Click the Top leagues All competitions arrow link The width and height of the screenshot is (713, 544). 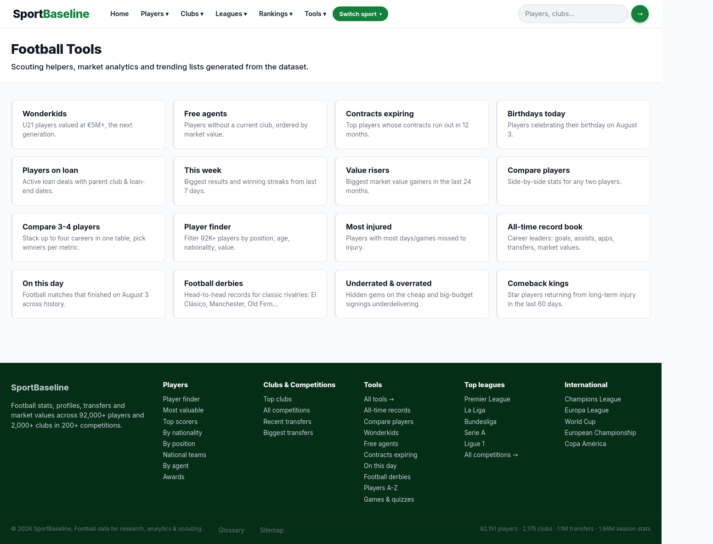[491, 455]
